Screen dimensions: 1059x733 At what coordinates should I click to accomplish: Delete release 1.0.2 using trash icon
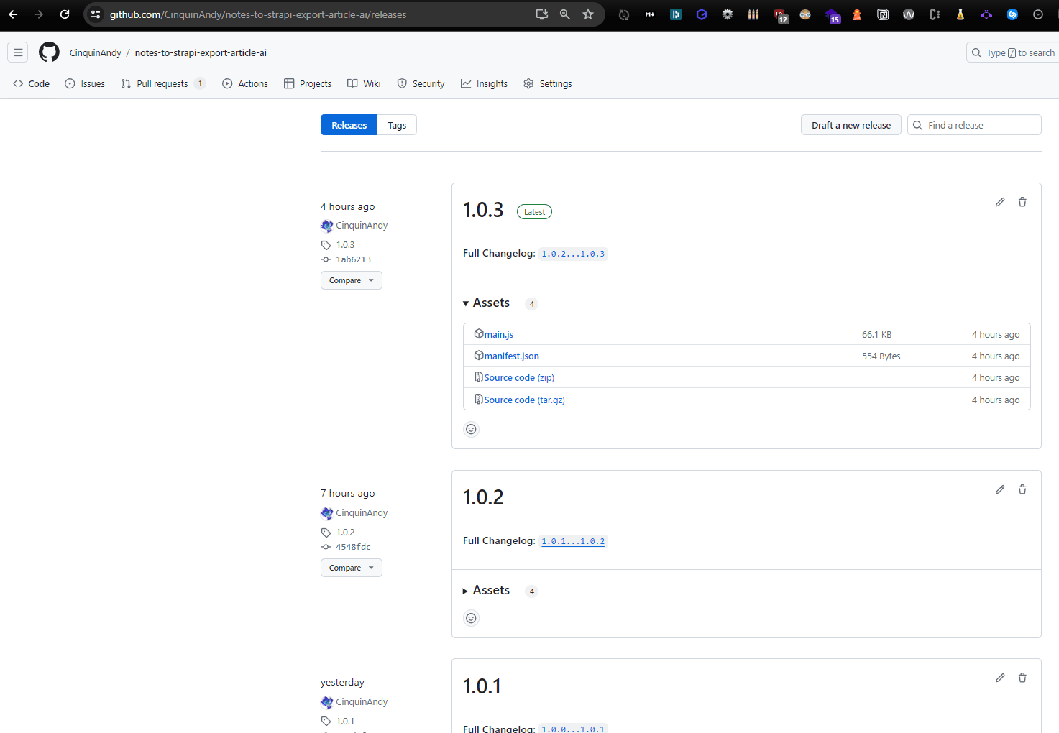(1022, 489)
